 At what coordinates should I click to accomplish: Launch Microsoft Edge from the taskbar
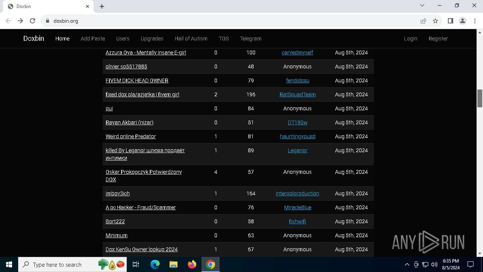(155, 264)
